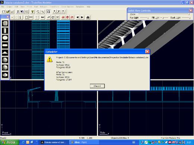Click the previous part left-arrow icon
Screen dimensions: 194x145
tap(78, 17)
